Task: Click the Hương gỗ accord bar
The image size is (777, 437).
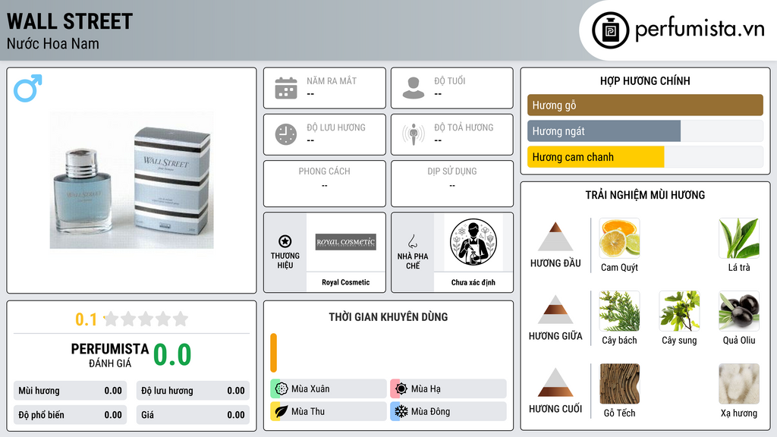Action: [645, 105]
